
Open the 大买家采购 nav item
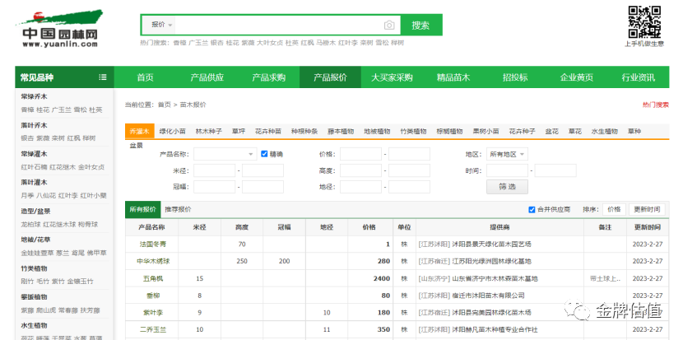392,77
